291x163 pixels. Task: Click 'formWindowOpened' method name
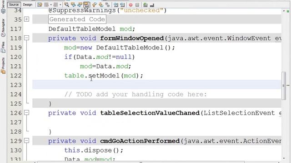coord(132,38)
